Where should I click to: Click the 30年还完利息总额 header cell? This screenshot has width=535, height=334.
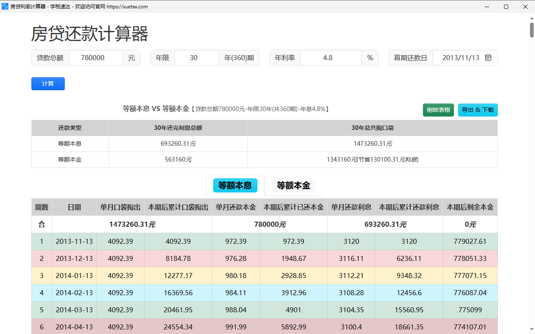[x=178, y=128]
